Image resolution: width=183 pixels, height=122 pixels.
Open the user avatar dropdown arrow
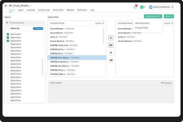coord(145,7)
